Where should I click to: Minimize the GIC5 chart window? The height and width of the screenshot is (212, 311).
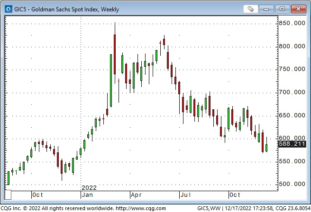[x=266, y=9]
